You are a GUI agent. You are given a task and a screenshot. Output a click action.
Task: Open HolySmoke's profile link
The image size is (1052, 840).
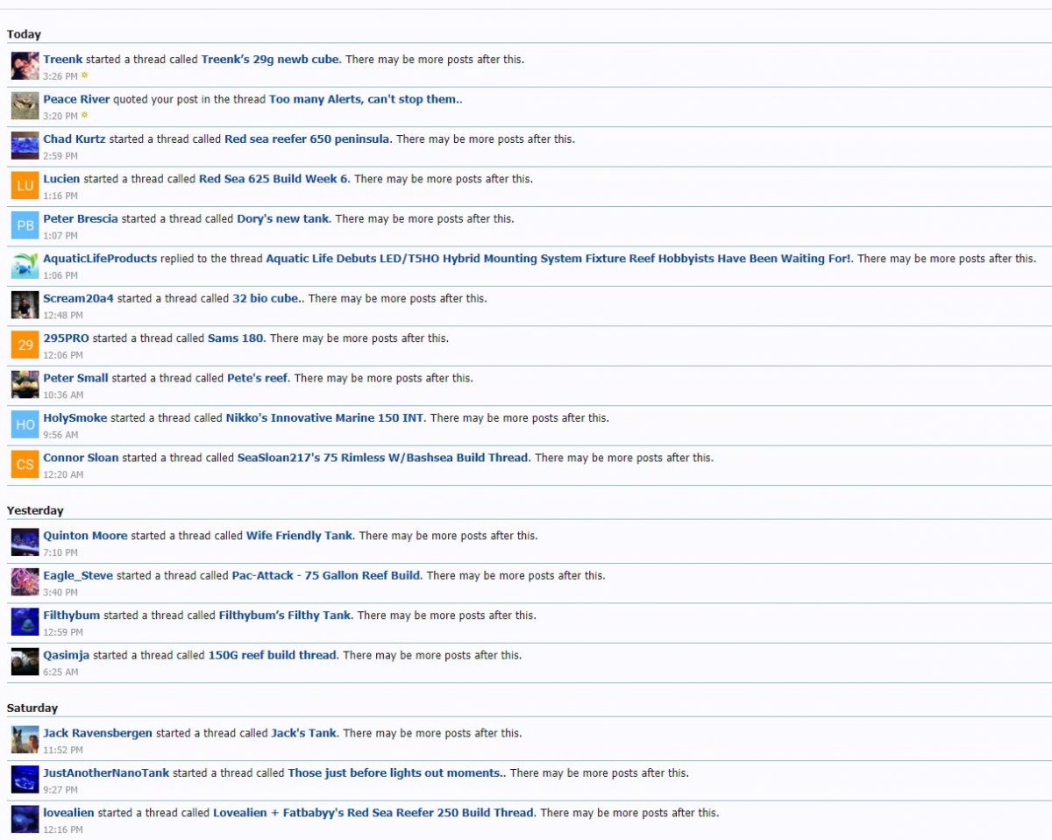click(75, 417)
